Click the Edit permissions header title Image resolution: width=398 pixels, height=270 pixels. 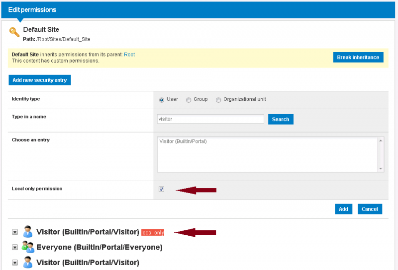(x=32, y=9)
